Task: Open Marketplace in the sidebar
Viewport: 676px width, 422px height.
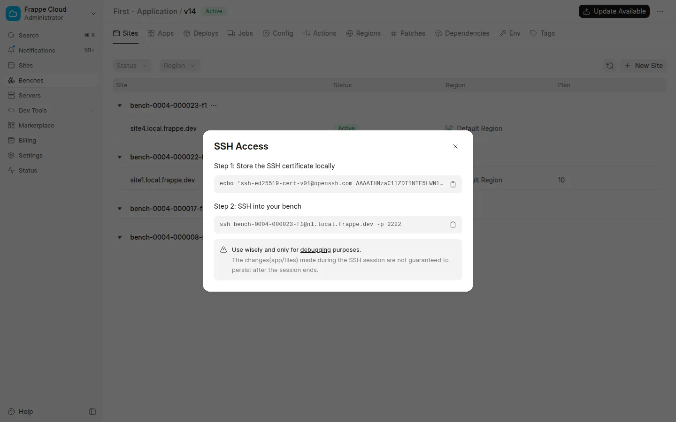Action: [x=52, y=125]
